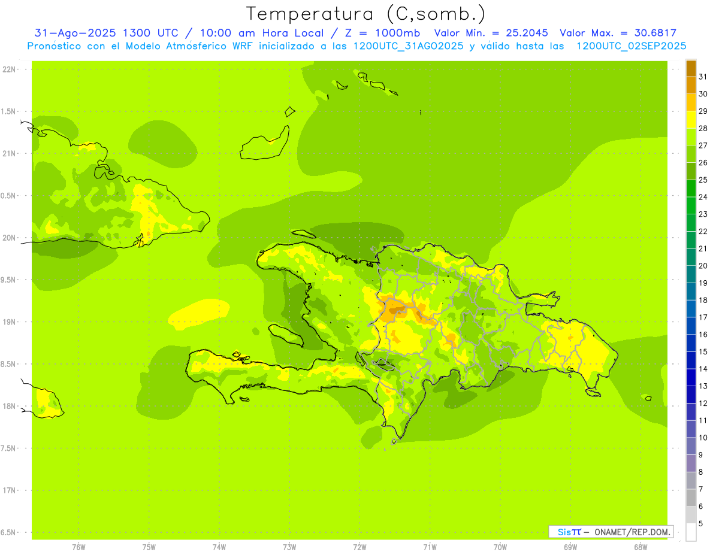719x555 pixels.
Task: Click the legend swatch between 24 and 25
Action: 691,189
